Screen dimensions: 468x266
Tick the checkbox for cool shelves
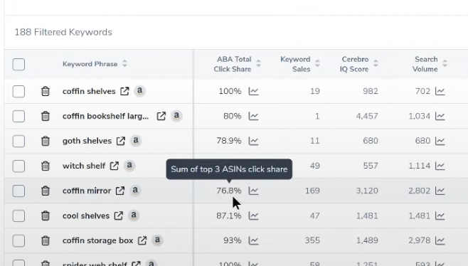click(18, 216)
